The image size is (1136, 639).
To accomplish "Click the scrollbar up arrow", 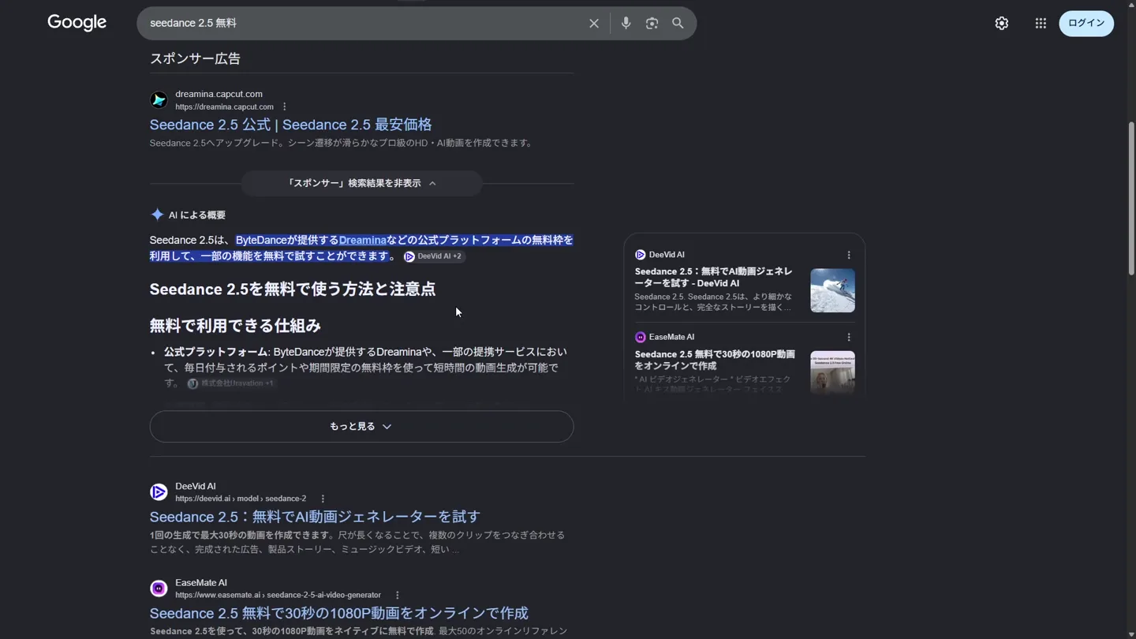I will coord(1131,5).
